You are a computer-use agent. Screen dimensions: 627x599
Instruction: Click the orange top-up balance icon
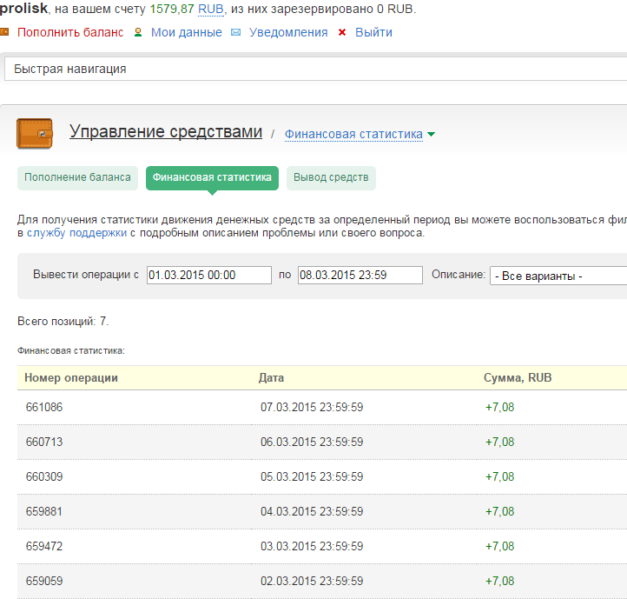point(4,32)
